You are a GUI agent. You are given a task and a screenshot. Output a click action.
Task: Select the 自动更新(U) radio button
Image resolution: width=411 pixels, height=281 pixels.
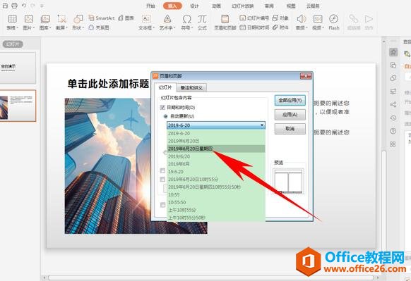point(165,116)
